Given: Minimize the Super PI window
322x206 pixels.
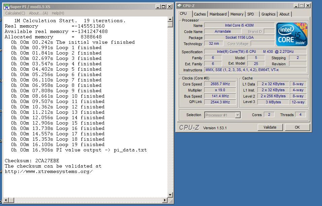Looking at the screenshot, I should (158, 7).
